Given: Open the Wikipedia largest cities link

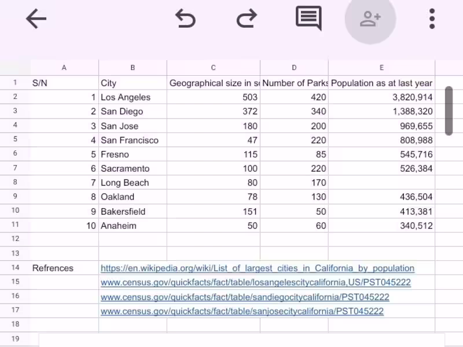Looking at the screenshot, I should (x=258, y=268).
